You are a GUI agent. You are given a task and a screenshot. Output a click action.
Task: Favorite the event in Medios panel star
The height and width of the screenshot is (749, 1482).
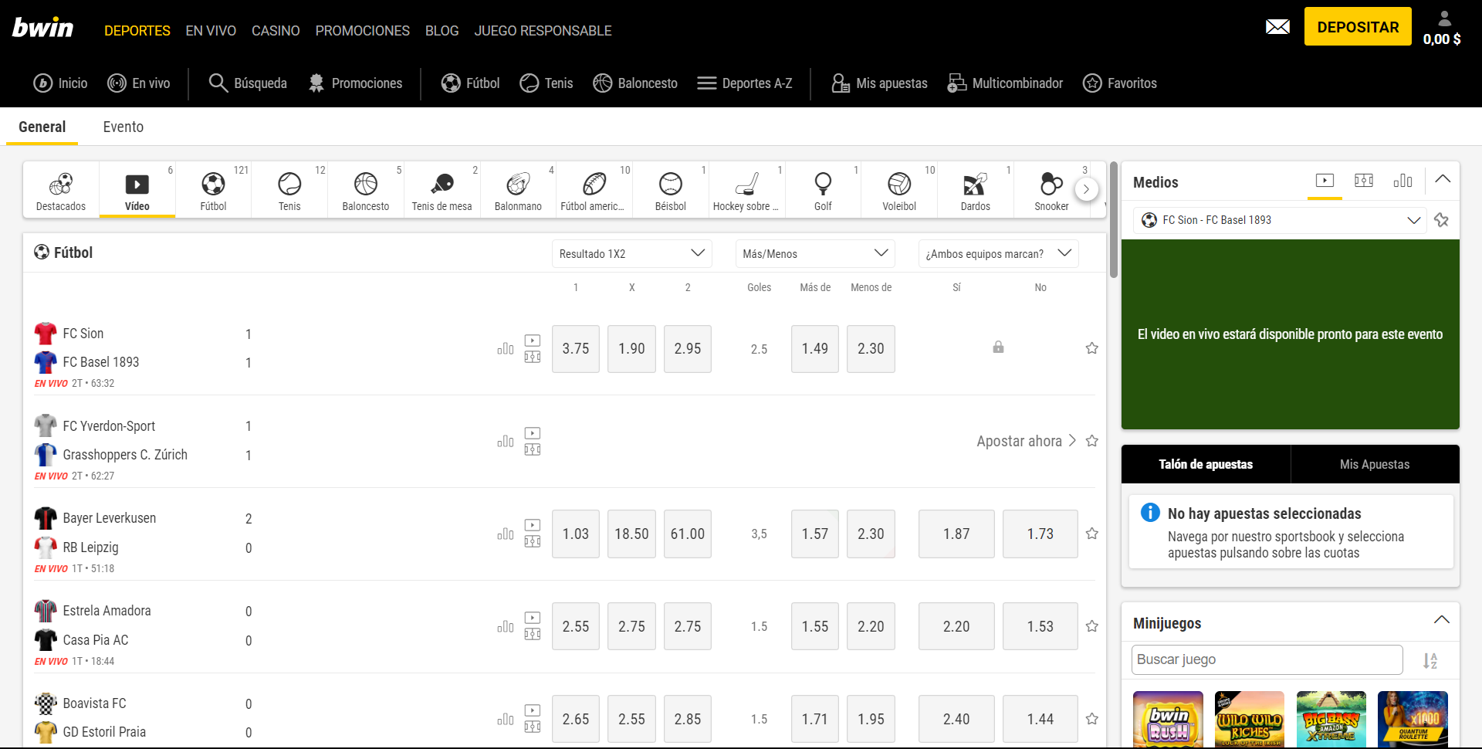click(1441, 220)
